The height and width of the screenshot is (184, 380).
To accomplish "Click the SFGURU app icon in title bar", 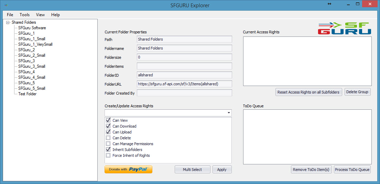I will click(6, 5).
